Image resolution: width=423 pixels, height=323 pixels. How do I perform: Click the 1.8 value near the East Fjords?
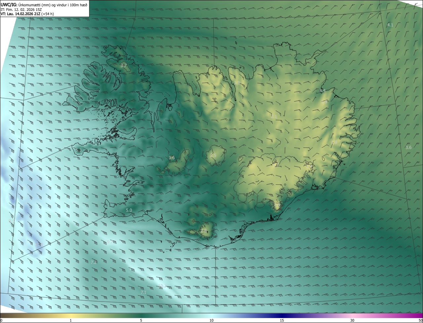click(334, 143)
